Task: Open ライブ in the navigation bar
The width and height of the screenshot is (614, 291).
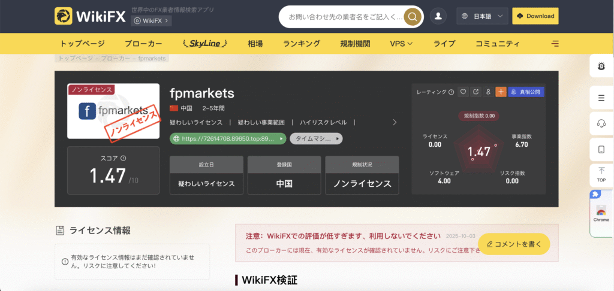Action: click(x=444, y=44)
